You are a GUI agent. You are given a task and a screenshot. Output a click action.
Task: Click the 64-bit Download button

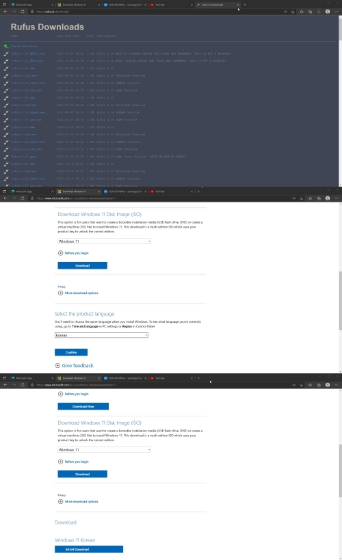click(89, 549)
